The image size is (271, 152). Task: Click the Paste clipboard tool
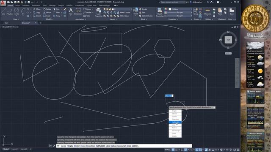point(220,11)
